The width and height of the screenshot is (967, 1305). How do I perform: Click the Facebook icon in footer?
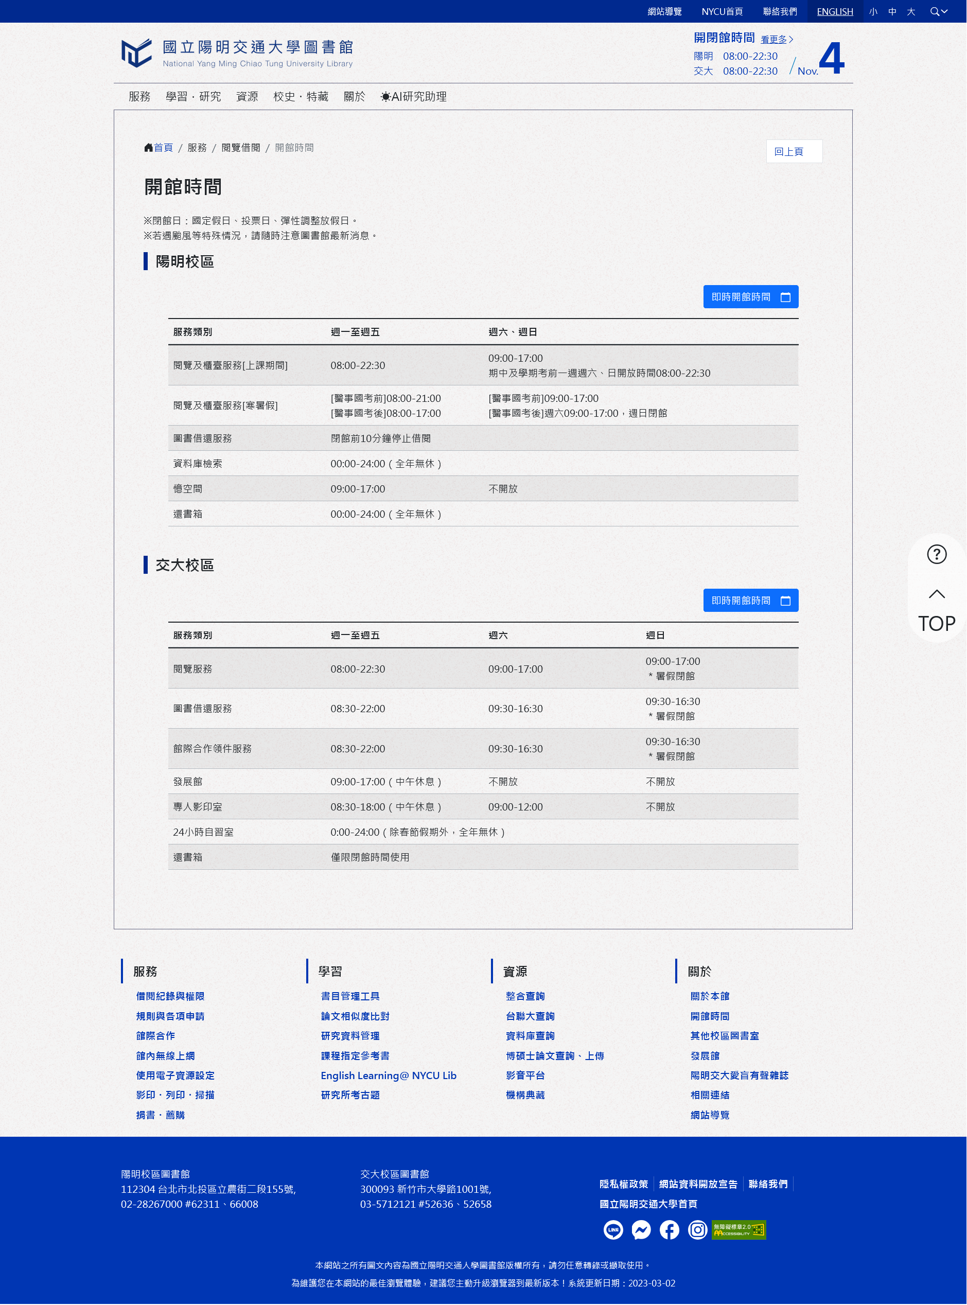coord(669,1229)
